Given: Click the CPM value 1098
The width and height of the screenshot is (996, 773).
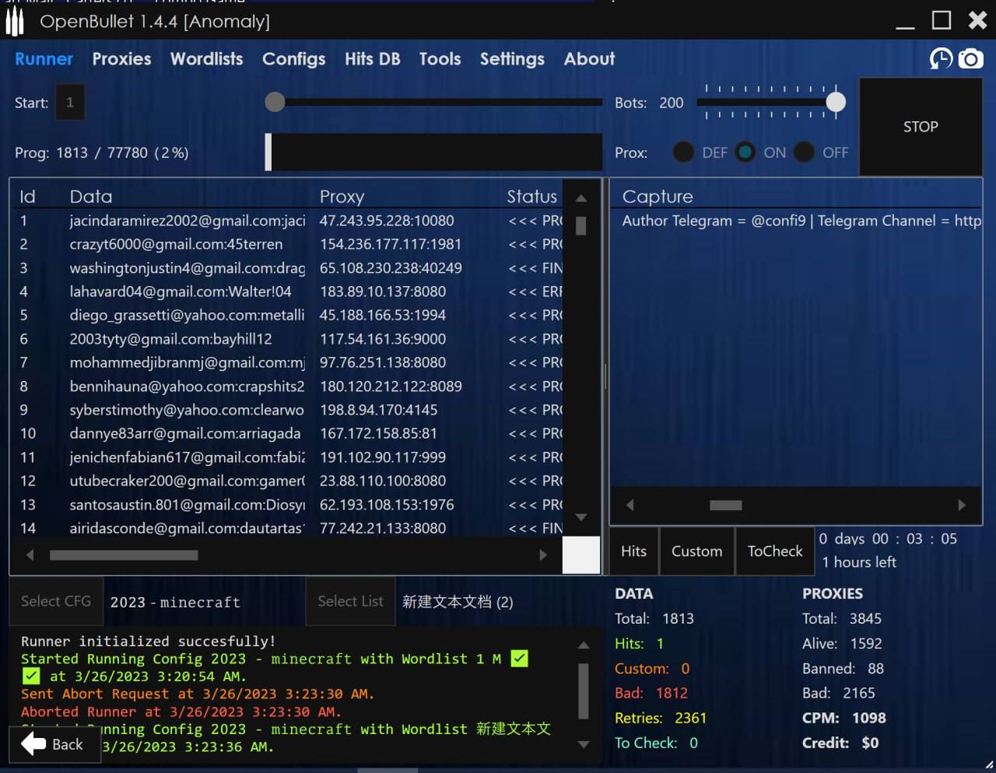Looking at the screenshot, I should tap(869, 718).
